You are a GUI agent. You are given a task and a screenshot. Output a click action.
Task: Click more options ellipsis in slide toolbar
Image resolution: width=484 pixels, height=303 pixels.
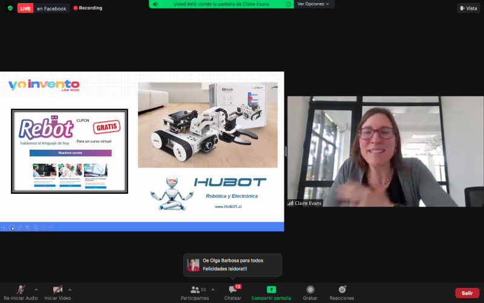(51, 228)
